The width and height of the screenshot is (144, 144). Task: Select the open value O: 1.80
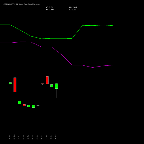(50, 10)
